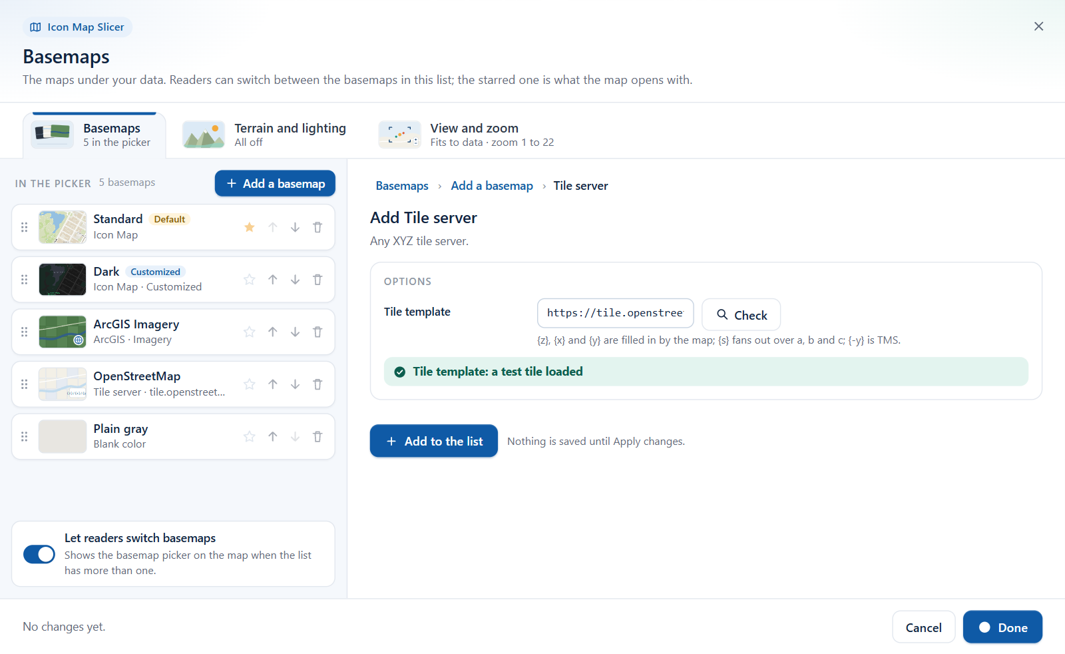1065x654 pixels.
Task: Click the Tile template URL field
Action: click(616, 313)
